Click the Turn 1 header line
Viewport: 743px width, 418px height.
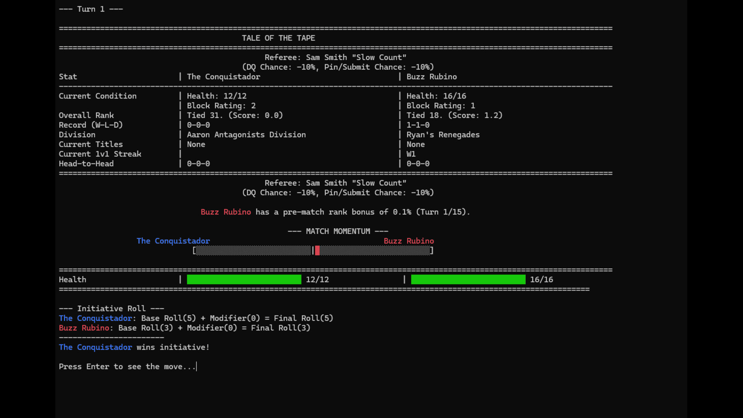(91, 9)
